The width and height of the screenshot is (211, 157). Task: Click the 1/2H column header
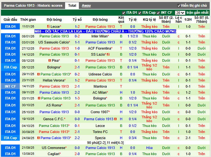point(188,20)
